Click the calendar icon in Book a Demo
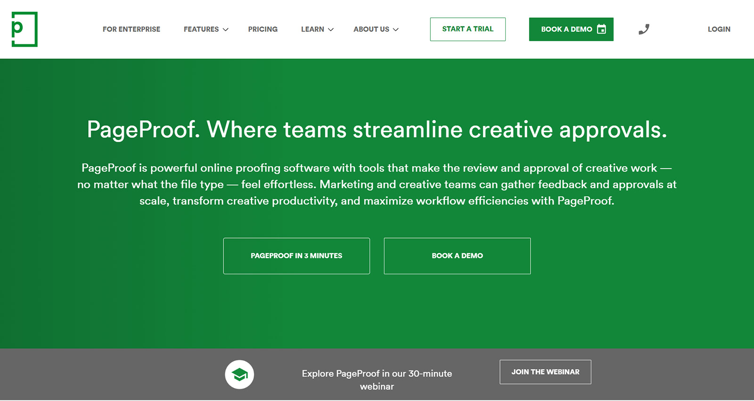Image resolution: width=754 pixels, height=401 pixels. [x=601, y=29]
